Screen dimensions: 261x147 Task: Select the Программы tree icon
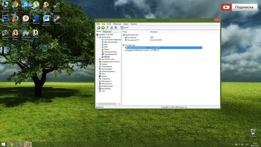pyautogui.click(x=100, y=81)
